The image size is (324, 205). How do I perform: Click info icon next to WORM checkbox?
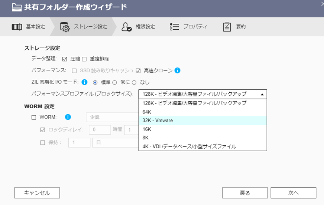[68, 117]
